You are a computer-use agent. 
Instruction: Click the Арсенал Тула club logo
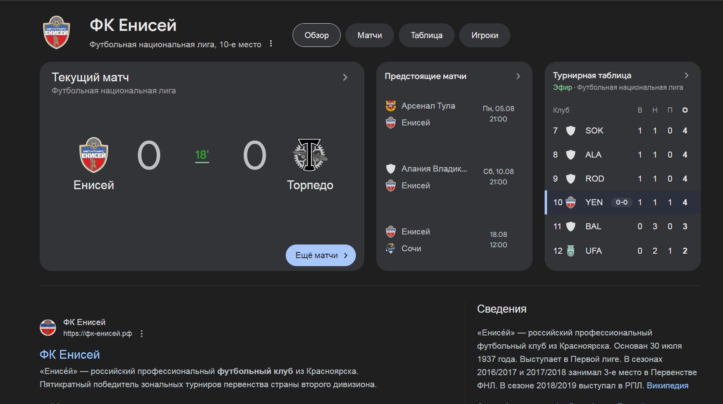(x=391, y=106)
